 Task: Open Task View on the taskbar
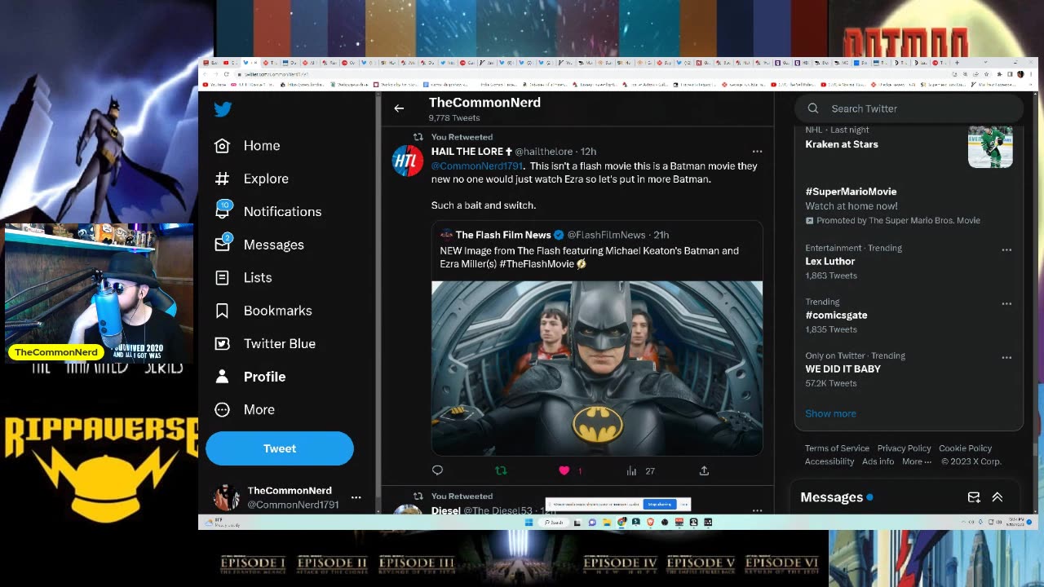pyautogui.click(x=577, y=523)
